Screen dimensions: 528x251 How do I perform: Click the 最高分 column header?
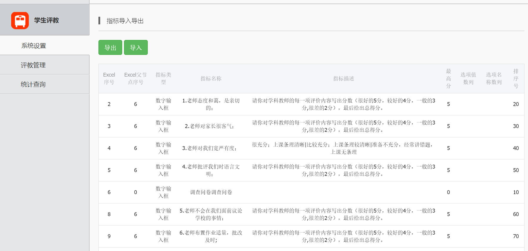[448, 78]
